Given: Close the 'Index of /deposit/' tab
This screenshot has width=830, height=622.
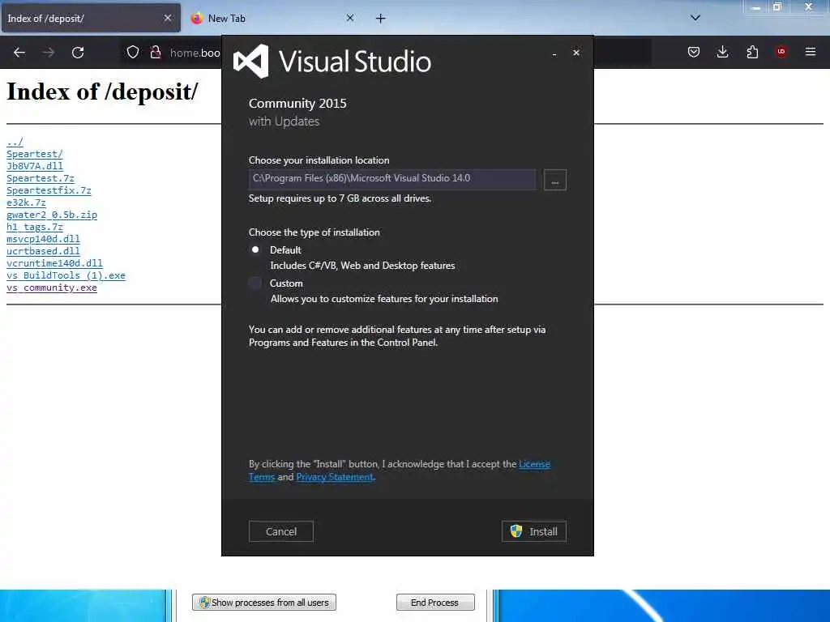Looking at the screenshot, I should tap(168, 18).
